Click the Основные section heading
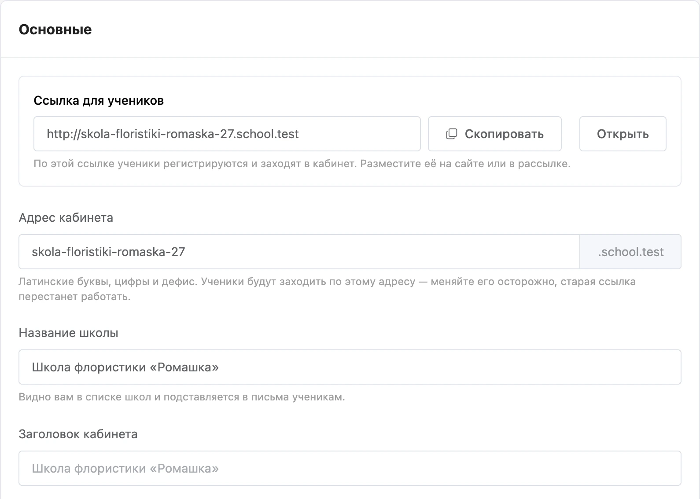700x499 pixels. tap(55, 29)
